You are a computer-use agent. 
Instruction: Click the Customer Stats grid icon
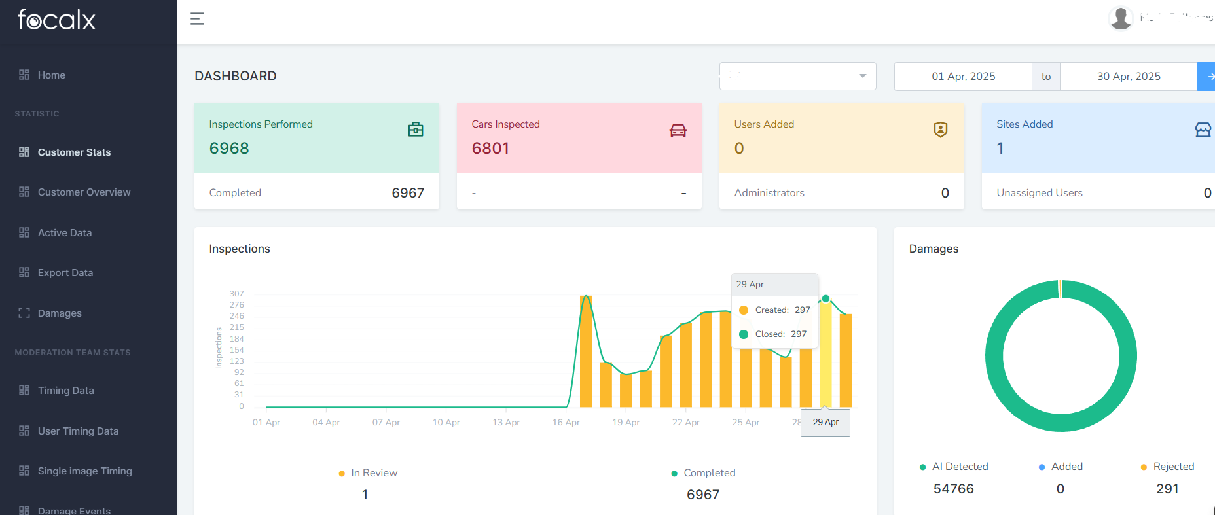pos(24,152)
